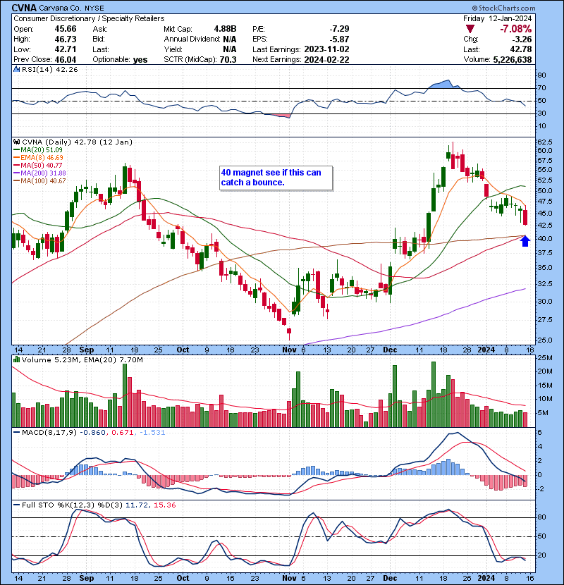Click the red down-triangle change indicator
This screenshot has height=585, width=564.
470,29
